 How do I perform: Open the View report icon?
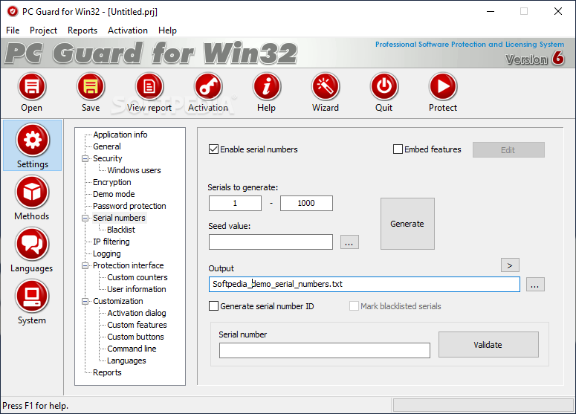(149, 87)
